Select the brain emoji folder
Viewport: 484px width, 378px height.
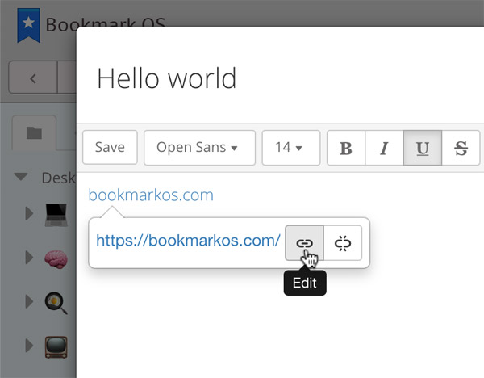(55, 258)
